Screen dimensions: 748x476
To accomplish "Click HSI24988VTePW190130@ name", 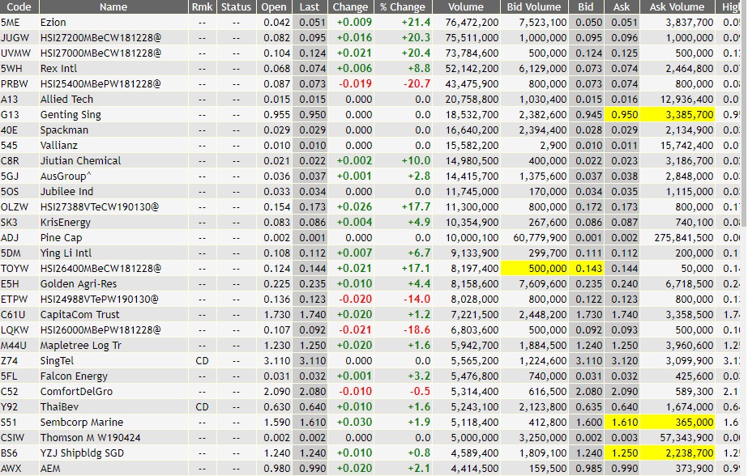I will 99,300.
